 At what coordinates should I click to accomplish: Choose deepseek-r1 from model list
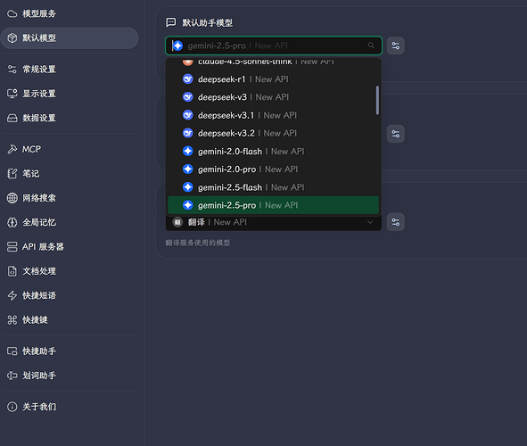click(273, 79)
